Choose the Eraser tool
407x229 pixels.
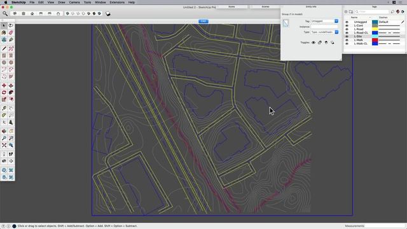point(11,32)
